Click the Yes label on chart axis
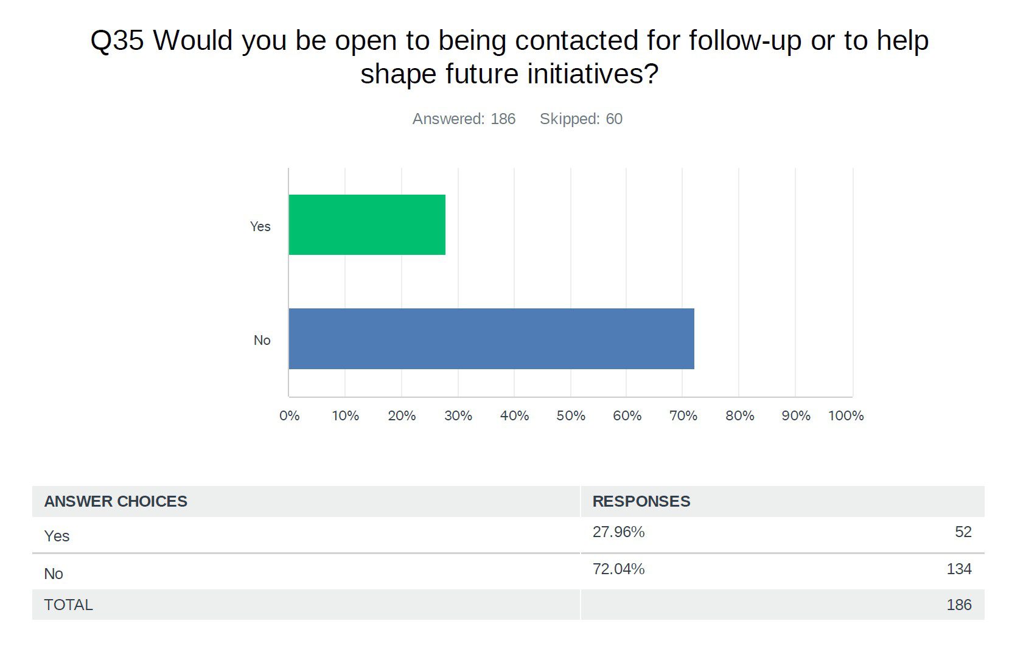Image resolution: width=1012 pixels, height=649 pixels. (260, 226)
